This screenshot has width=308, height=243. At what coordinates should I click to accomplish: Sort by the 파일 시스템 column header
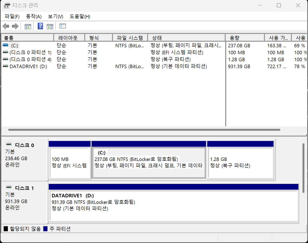tap(130, 38)
